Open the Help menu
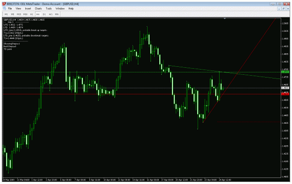 [x=71, y=8]
